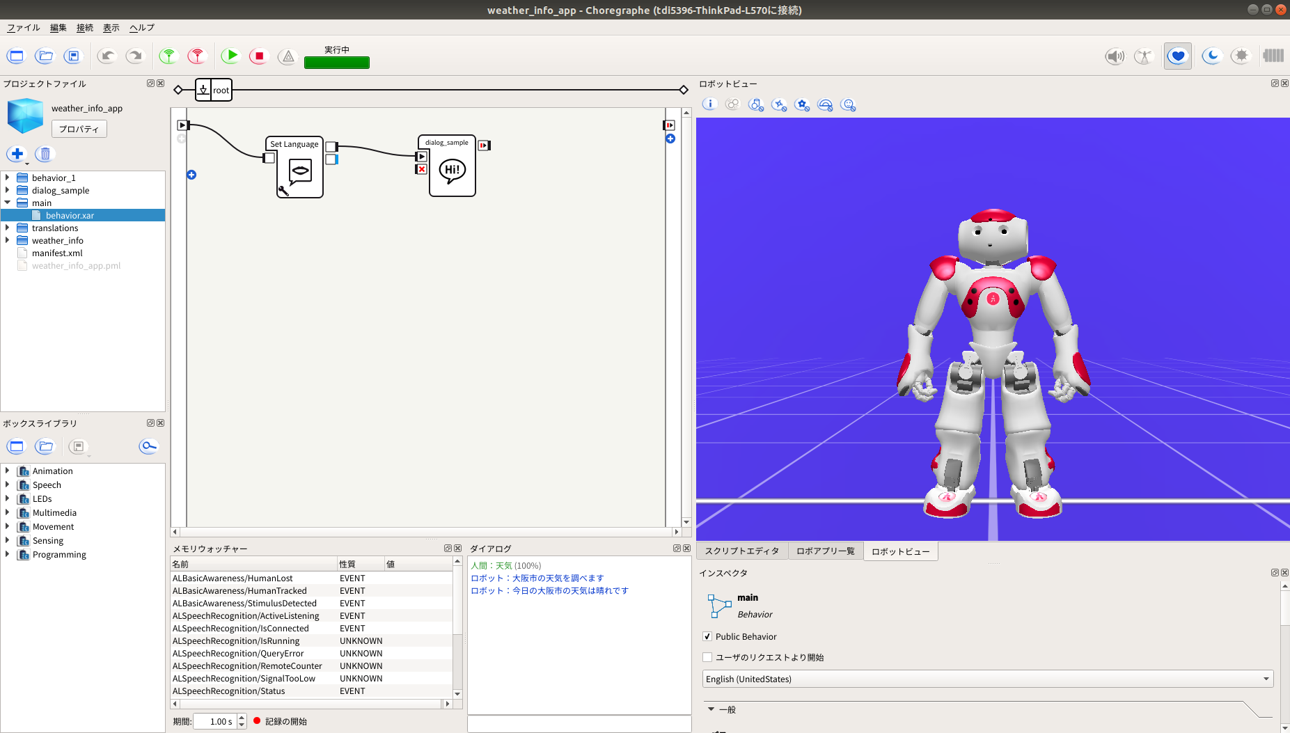Uncheck the Public Behavior checkbox
The width and height of the screenshot is (1290, 733).
coord(707,636)
